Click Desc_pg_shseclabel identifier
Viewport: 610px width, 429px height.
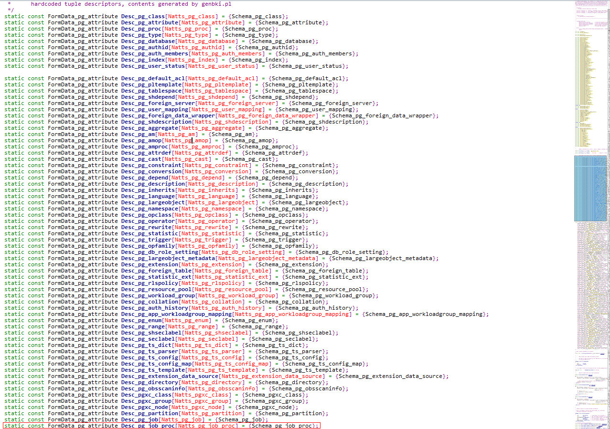tap(151, 333)
